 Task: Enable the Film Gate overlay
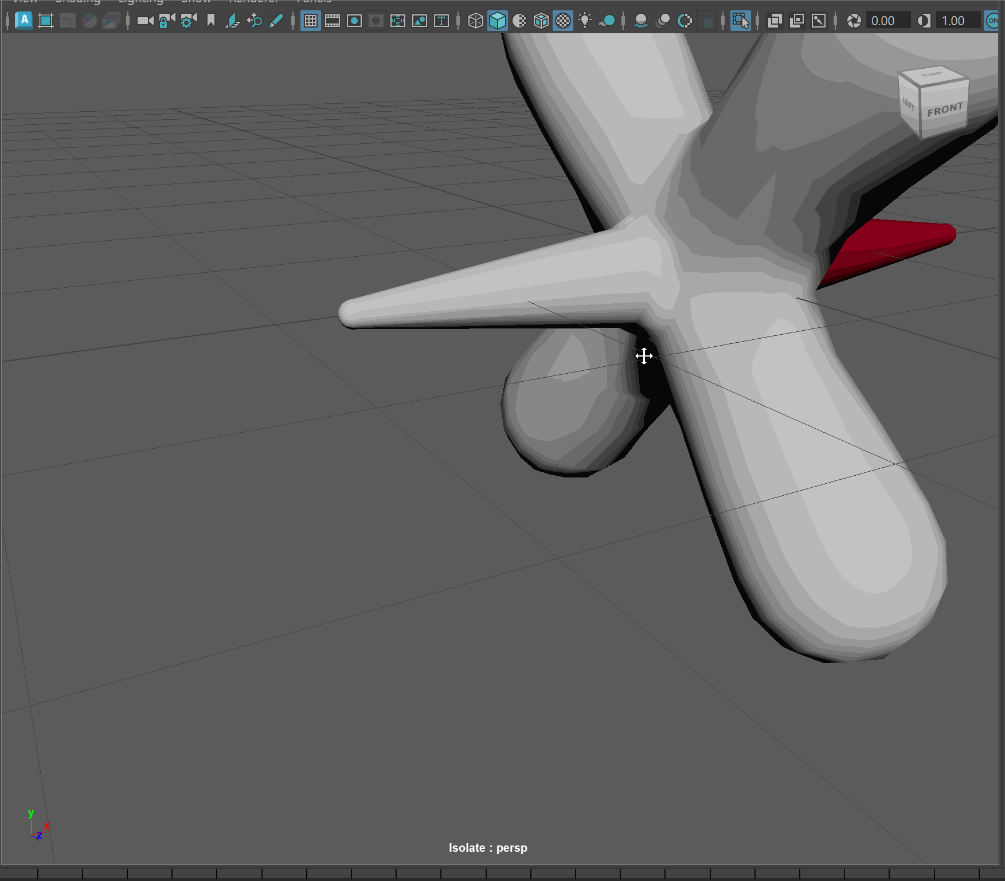pyautogui.click(x=333, y=21)
